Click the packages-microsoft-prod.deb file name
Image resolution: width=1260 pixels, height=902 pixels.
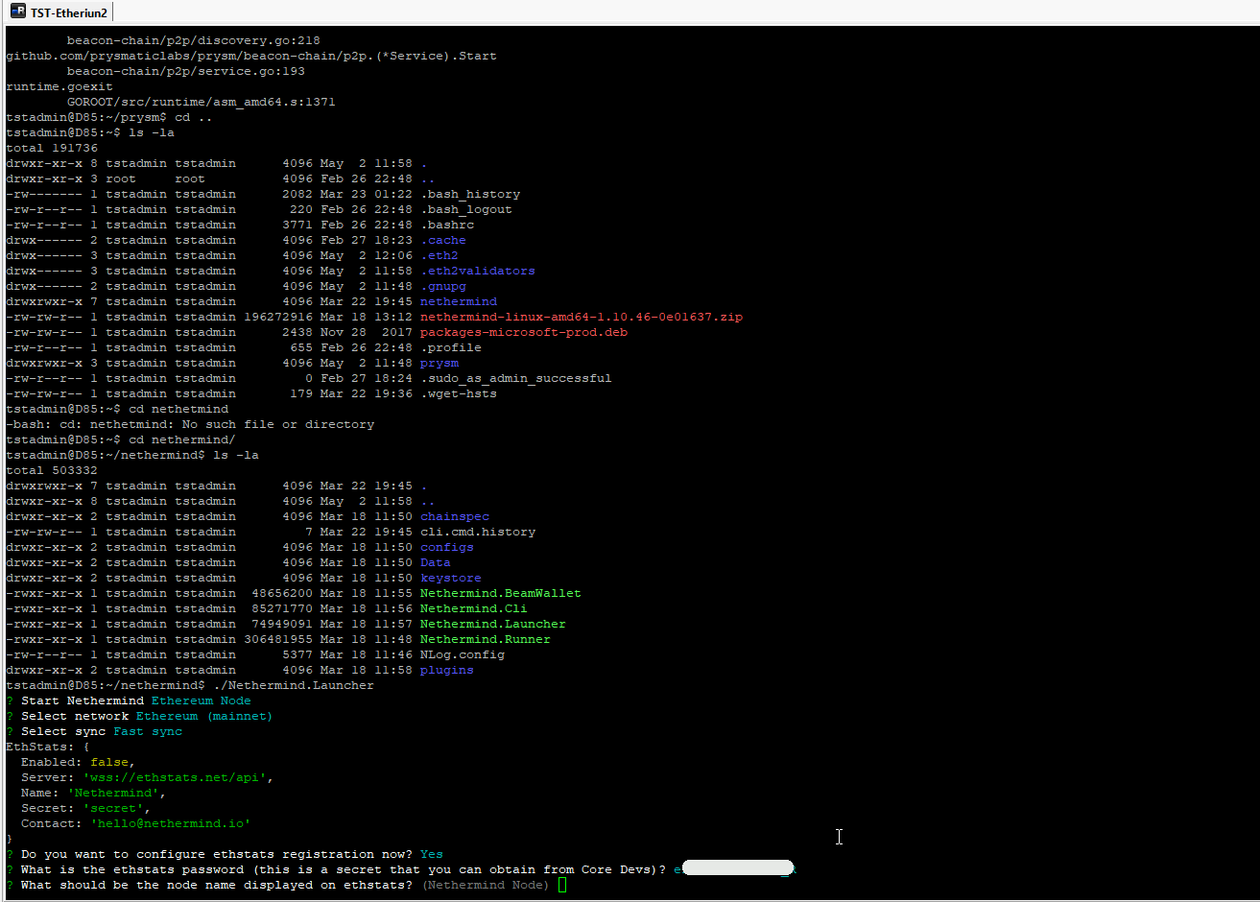coord(524,332)
